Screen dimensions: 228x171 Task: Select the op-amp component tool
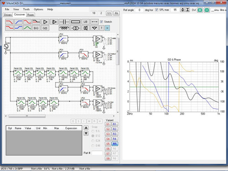coord(54,22)
